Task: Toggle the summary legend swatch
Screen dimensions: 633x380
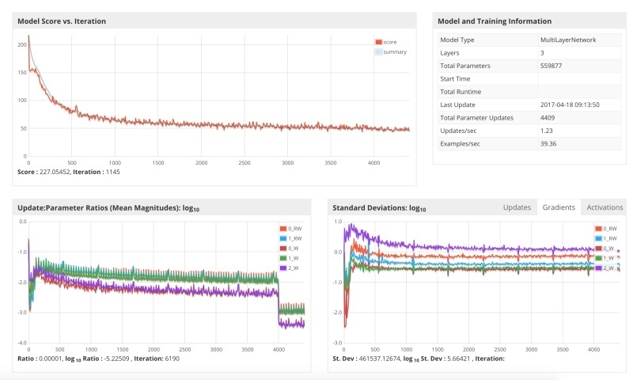Action: 379,51
